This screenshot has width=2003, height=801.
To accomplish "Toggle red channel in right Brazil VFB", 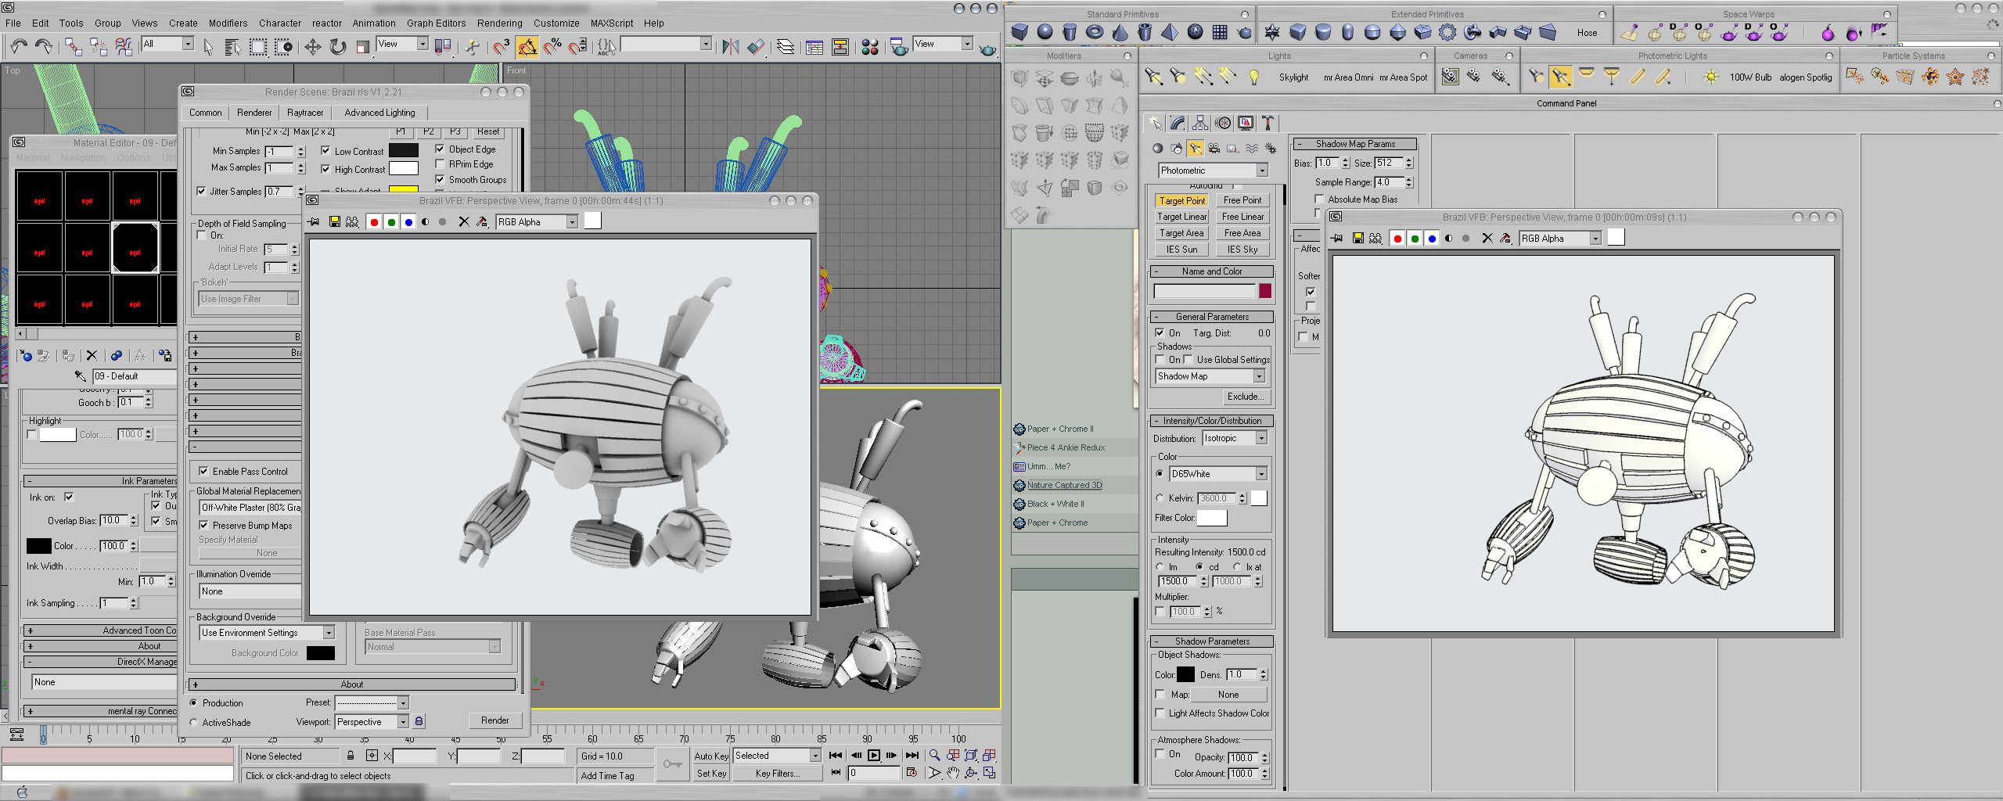I will click(x=1397, y=239).
